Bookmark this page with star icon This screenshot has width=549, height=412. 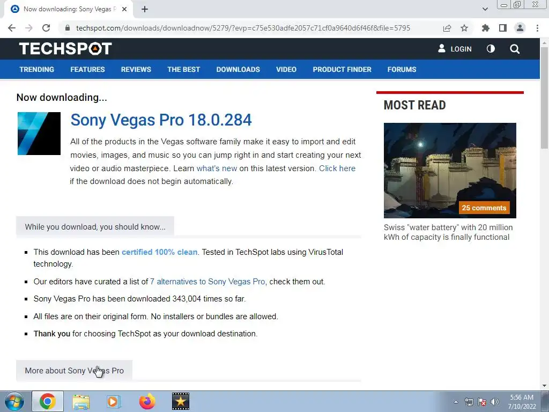pos(464,28)
